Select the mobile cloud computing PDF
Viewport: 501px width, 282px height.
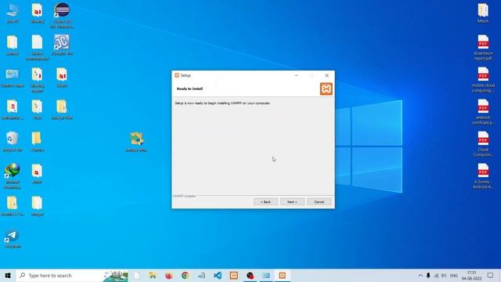tap(483, 80)
